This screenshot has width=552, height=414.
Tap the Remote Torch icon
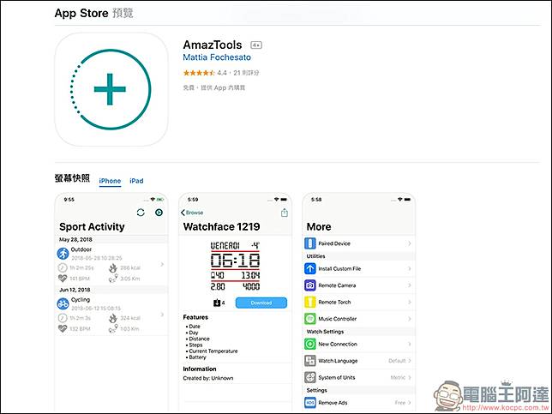pyautogui.click(x=310, y=302)
